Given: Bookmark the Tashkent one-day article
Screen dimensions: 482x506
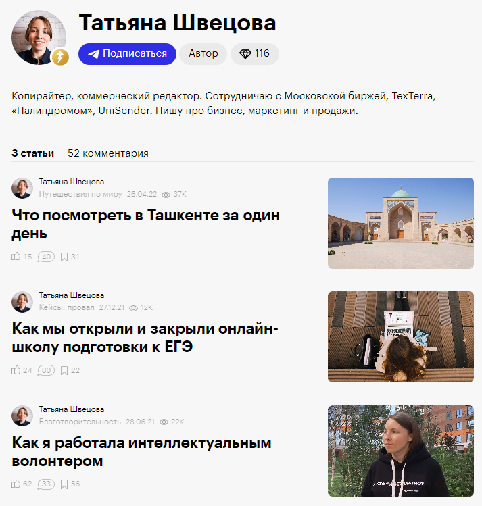Looking at the screenshot, I should pyautogui.click(x=64, y=257).
